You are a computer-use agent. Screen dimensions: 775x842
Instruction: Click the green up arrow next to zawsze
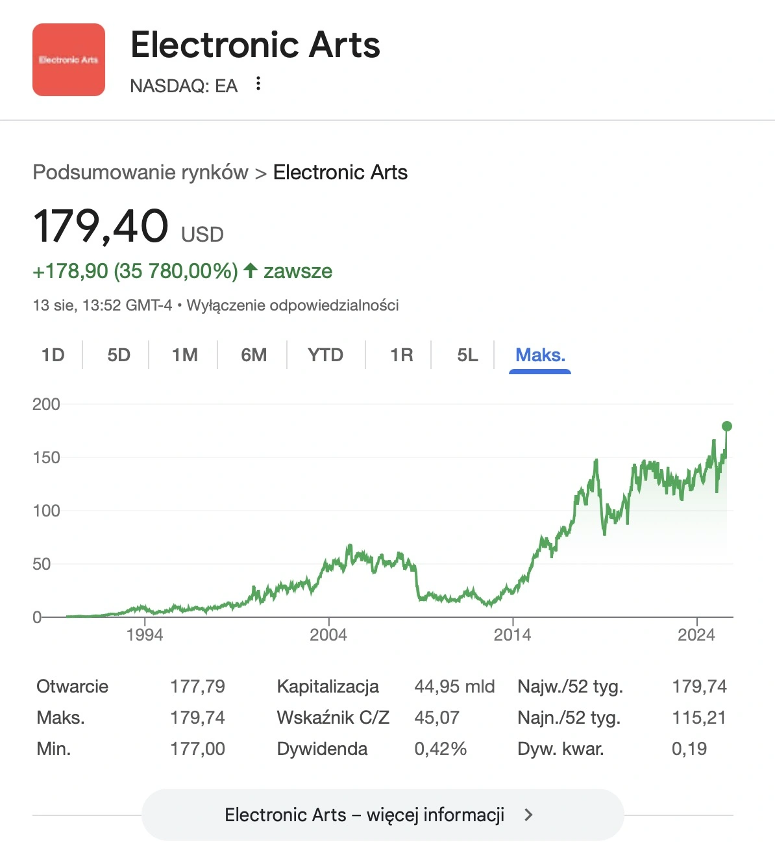click(251, 270)
